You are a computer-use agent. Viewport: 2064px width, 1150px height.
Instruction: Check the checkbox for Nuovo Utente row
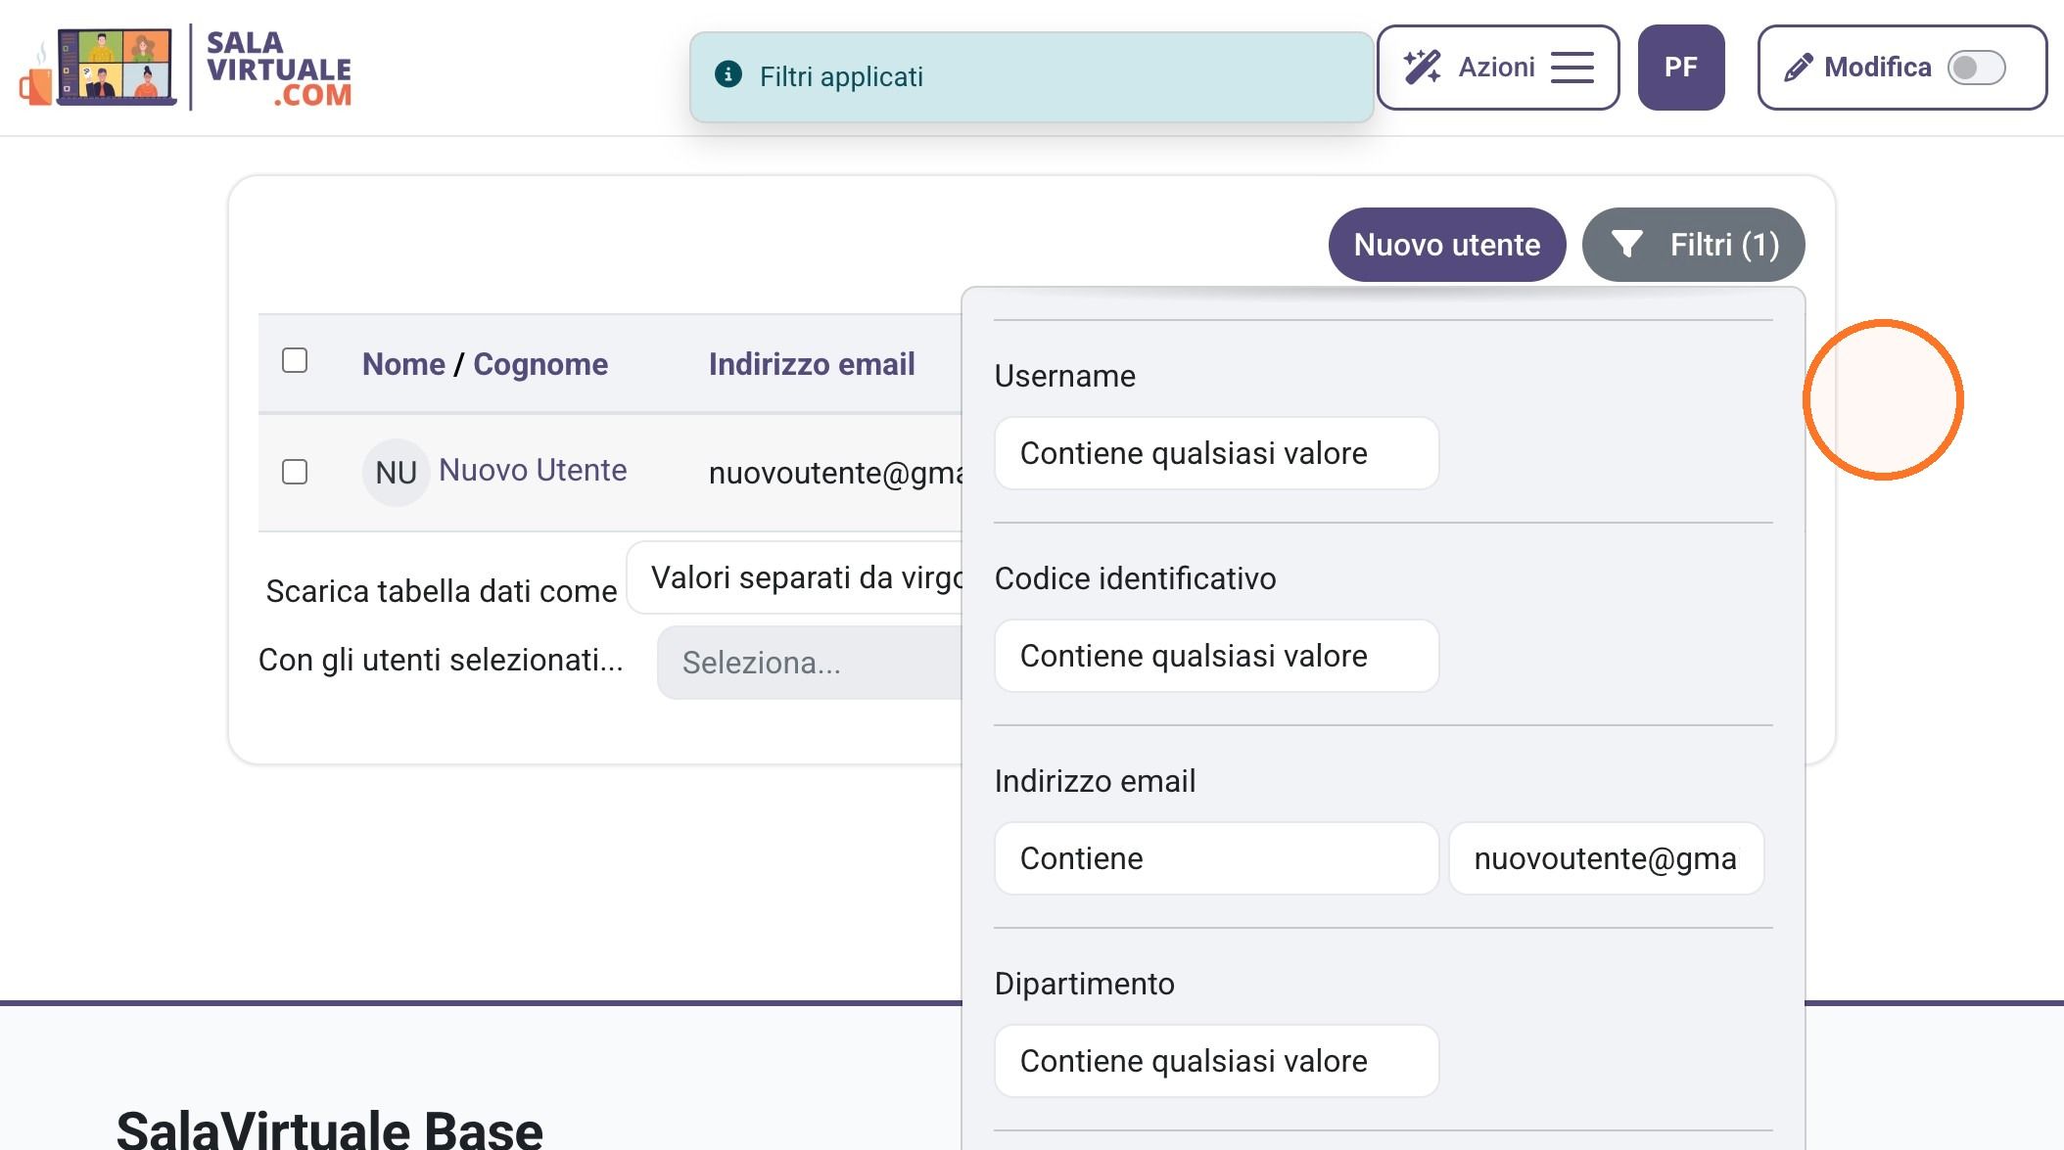(x=294, y=472)
